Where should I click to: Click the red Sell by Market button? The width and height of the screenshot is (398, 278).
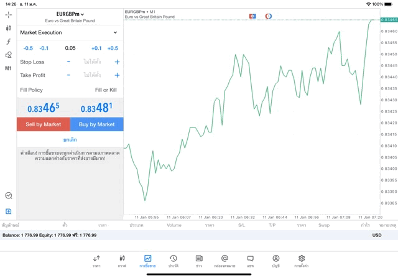tap(43, 124)
